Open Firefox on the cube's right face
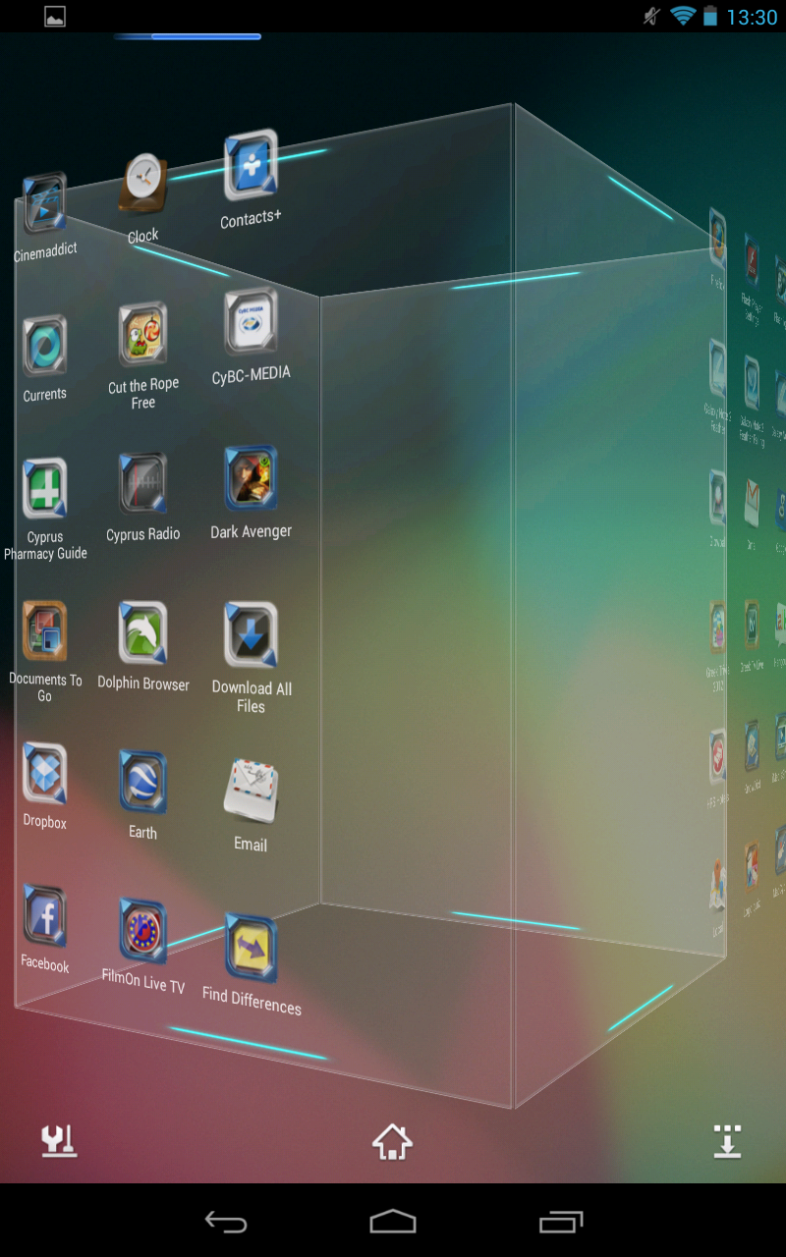The width and height of the screenshot is (786, 1257). 718,239
